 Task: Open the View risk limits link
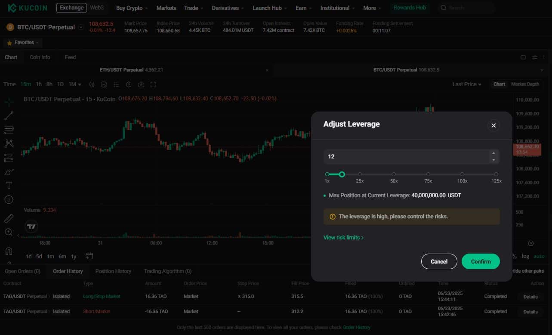(343, 238)
